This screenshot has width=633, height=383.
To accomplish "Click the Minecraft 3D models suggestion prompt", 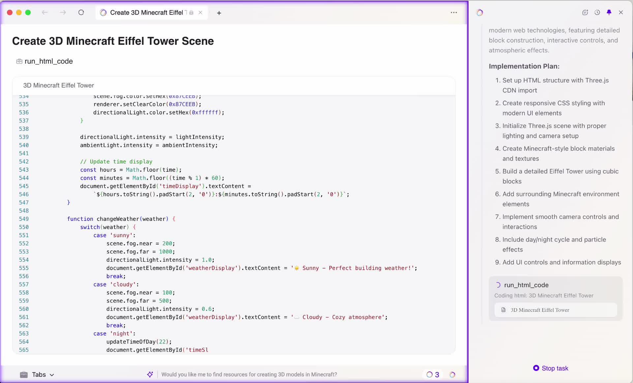I will click(249, 374).
